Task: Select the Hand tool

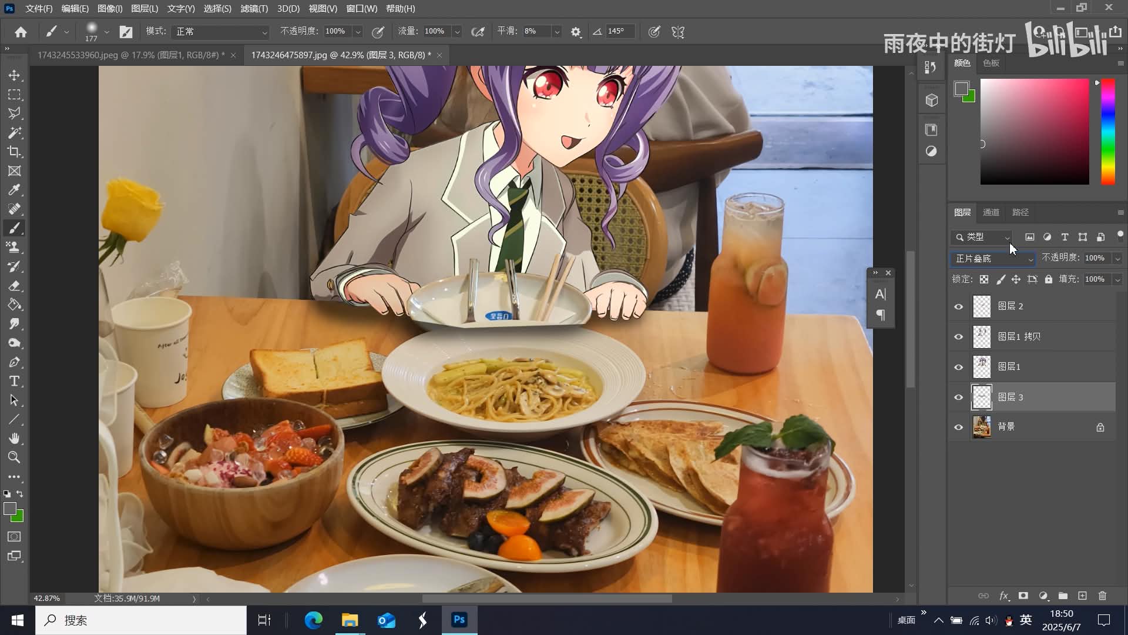Action: click(x=14, y=439)
